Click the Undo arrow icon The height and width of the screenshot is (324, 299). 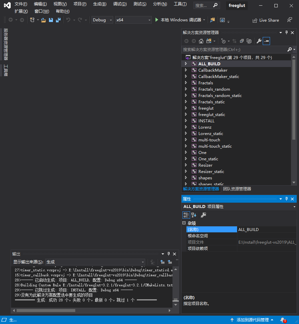(68, 20)
